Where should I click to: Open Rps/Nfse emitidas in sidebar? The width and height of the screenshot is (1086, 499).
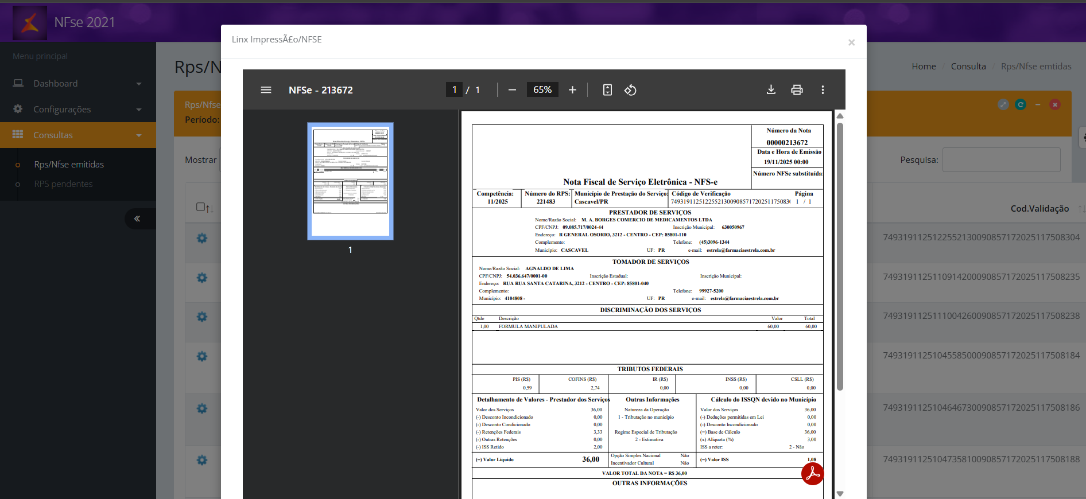pos(69,165)
